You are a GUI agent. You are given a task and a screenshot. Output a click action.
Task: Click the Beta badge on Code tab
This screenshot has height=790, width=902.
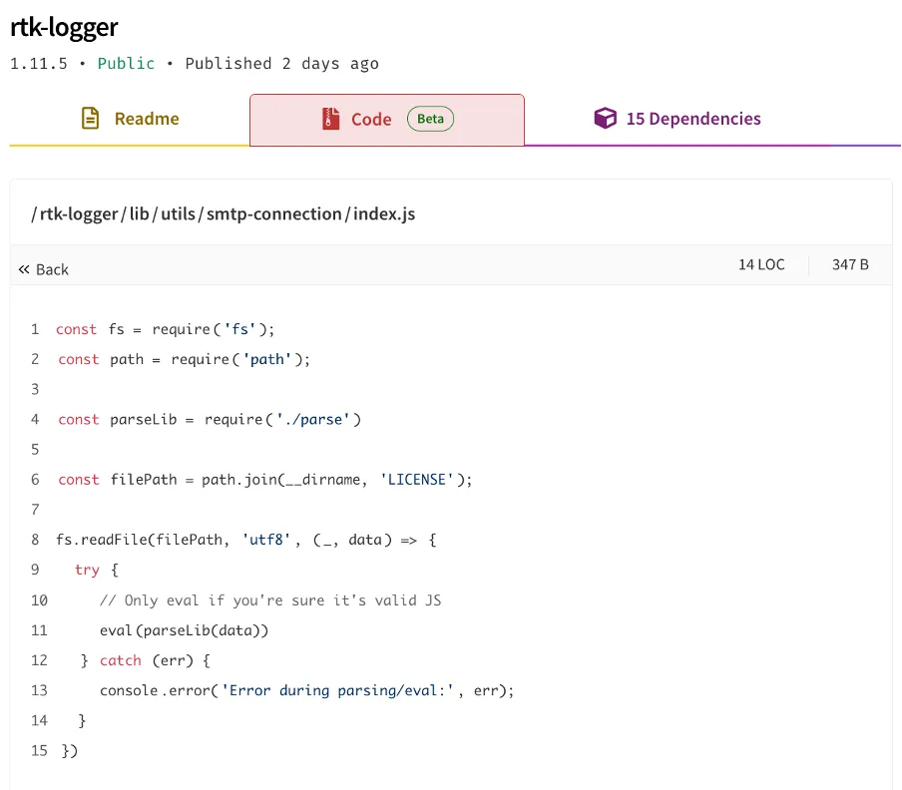[430, 119]
